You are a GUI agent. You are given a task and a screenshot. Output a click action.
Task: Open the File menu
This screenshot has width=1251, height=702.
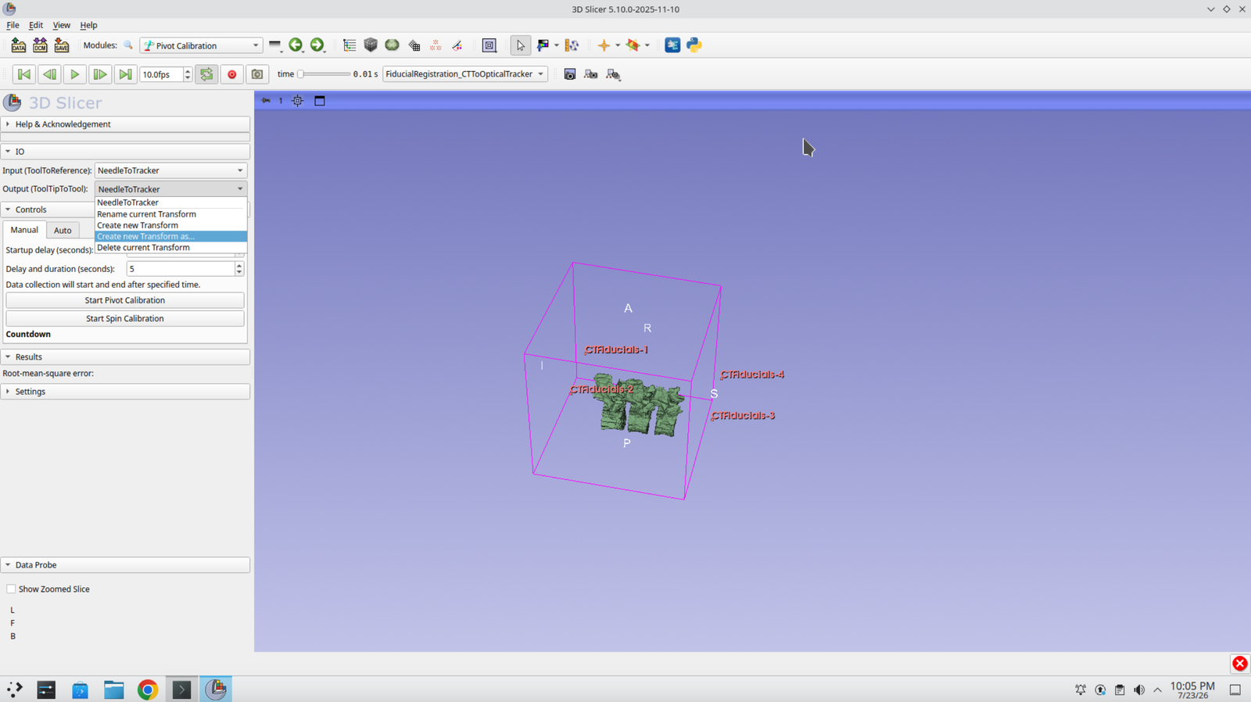click(x=13, y=25)
